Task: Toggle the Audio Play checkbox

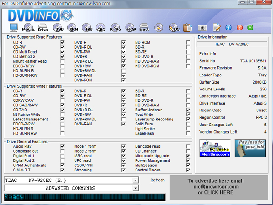Action: tap(62, 146)
